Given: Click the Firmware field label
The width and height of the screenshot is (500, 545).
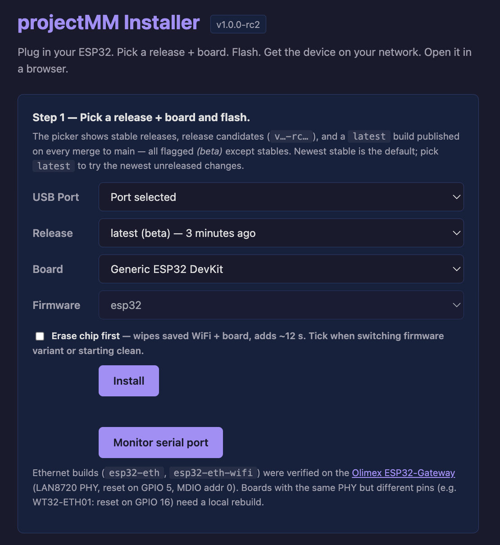Looking at the screenshot, I should [x=56, y=305].
